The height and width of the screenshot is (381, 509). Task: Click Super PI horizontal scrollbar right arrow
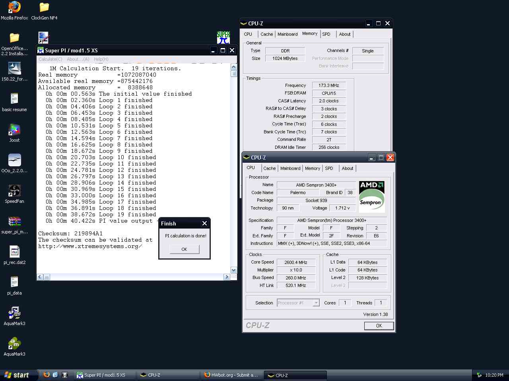click(227, 277)
